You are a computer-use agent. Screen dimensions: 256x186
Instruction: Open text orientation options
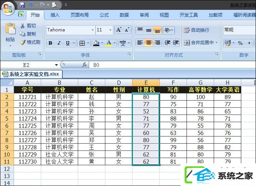click(169, 30)
